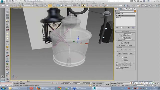The image size is (160, 90).
Task: Open the Create command panel tab
Action: pyautogui.click(x=116, y=9)
